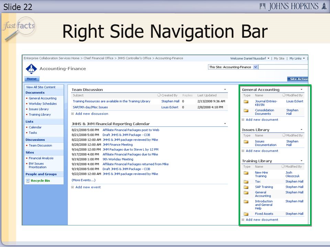
Task: Open Issues Library in left navigation
Action: tap(39, 109)
